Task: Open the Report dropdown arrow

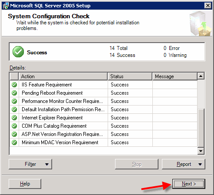Action: (200, 164)
